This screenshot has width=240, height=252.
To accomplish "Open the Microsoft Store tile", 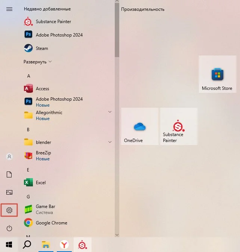I will [x=218, y=74].
